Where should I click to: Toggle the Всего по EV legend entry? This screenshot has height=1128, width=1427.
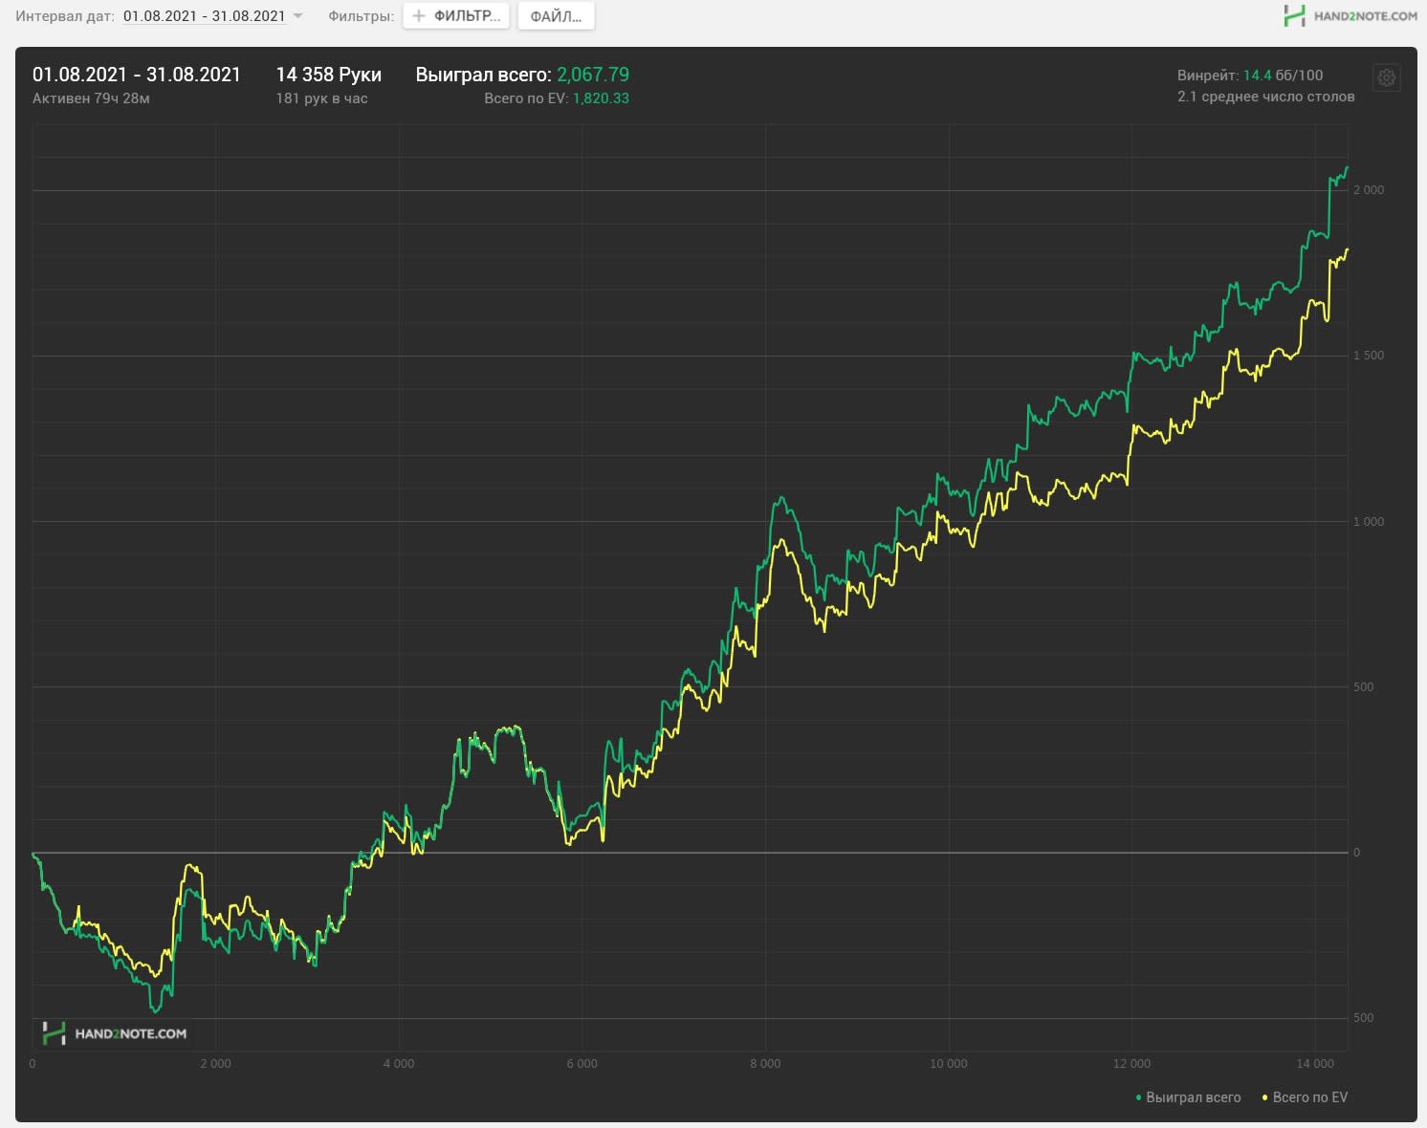(x=1305, y=1097)
